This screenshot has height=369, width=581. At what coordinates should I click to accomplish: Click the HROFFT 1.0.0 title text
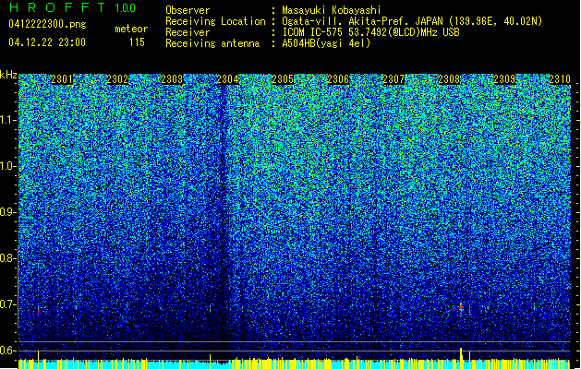(x=72, y=7)
